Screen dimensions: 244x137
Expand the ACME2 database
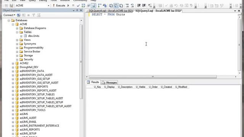click(x=13, y=64)
